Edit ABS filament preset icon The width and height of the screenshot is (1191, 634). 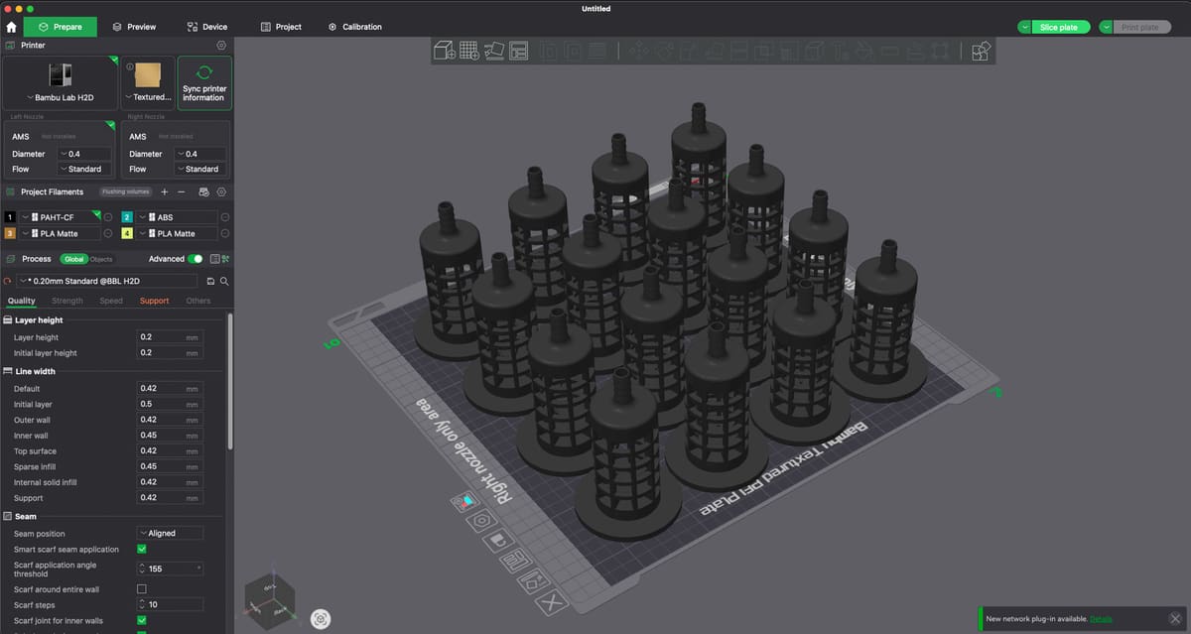tap(225, 217)
